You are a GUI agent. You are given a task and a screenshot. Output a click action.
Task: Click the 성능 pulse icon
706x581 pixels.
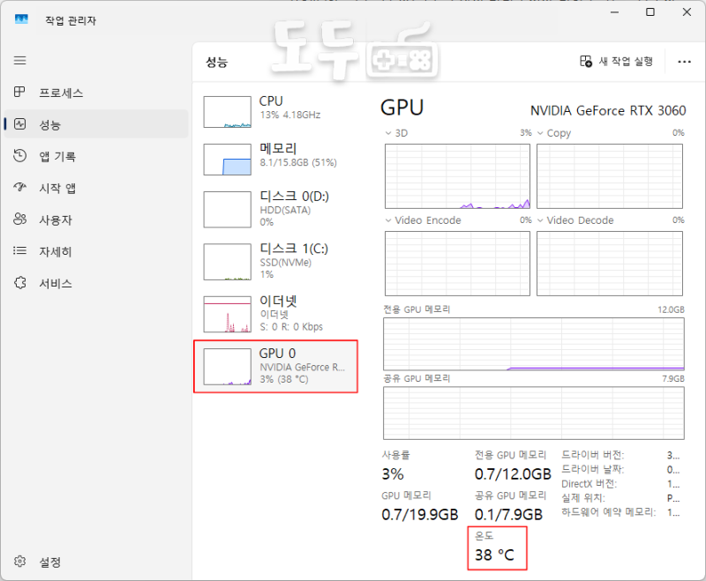click(19, 124)
